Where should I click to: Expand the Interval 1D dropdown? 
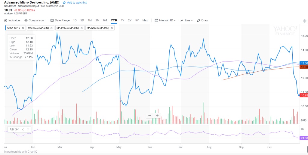(165, 20)
